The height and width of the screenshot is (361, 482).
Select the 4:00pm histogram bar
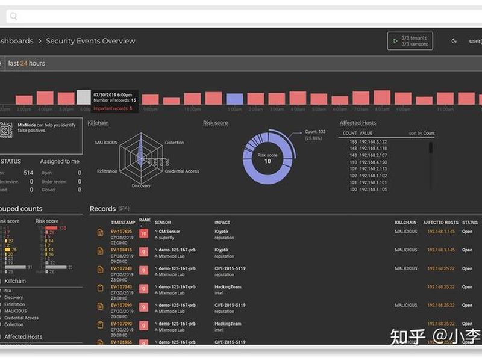[45, 98]
